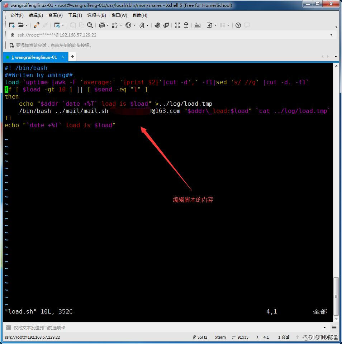Open the 窗口(W) menu
Image resolution: width=342 pixels, height=344 pixels.
(x=119, y=15)
